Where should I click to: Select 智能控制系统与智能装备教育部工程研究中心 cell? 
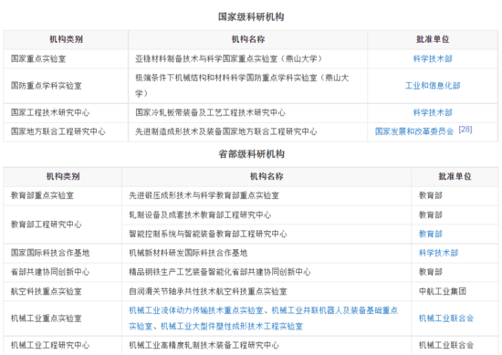point(267,234)
